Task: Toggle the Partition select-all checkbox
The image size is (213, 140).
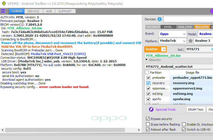Action: tap(147, 73)
